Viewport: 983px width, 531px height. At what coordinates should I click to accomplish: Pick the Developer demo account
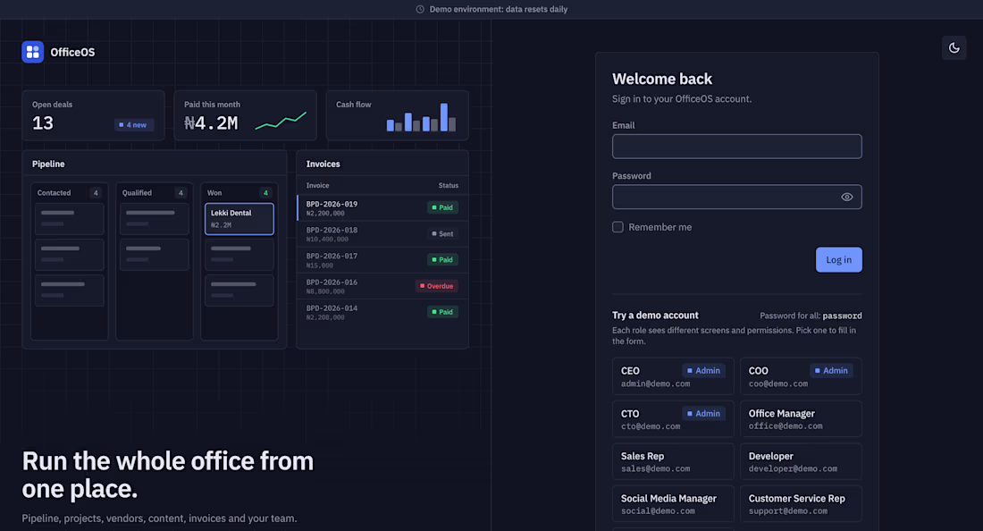801,461
